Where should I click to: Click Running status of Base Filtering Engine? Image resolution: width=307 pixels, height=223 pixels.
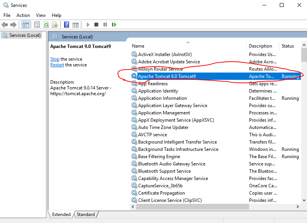[x=290, y=157]
